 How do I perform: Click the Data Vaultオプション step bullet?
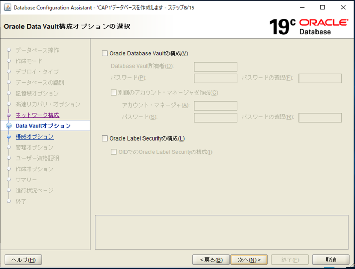tap(9, 126)
